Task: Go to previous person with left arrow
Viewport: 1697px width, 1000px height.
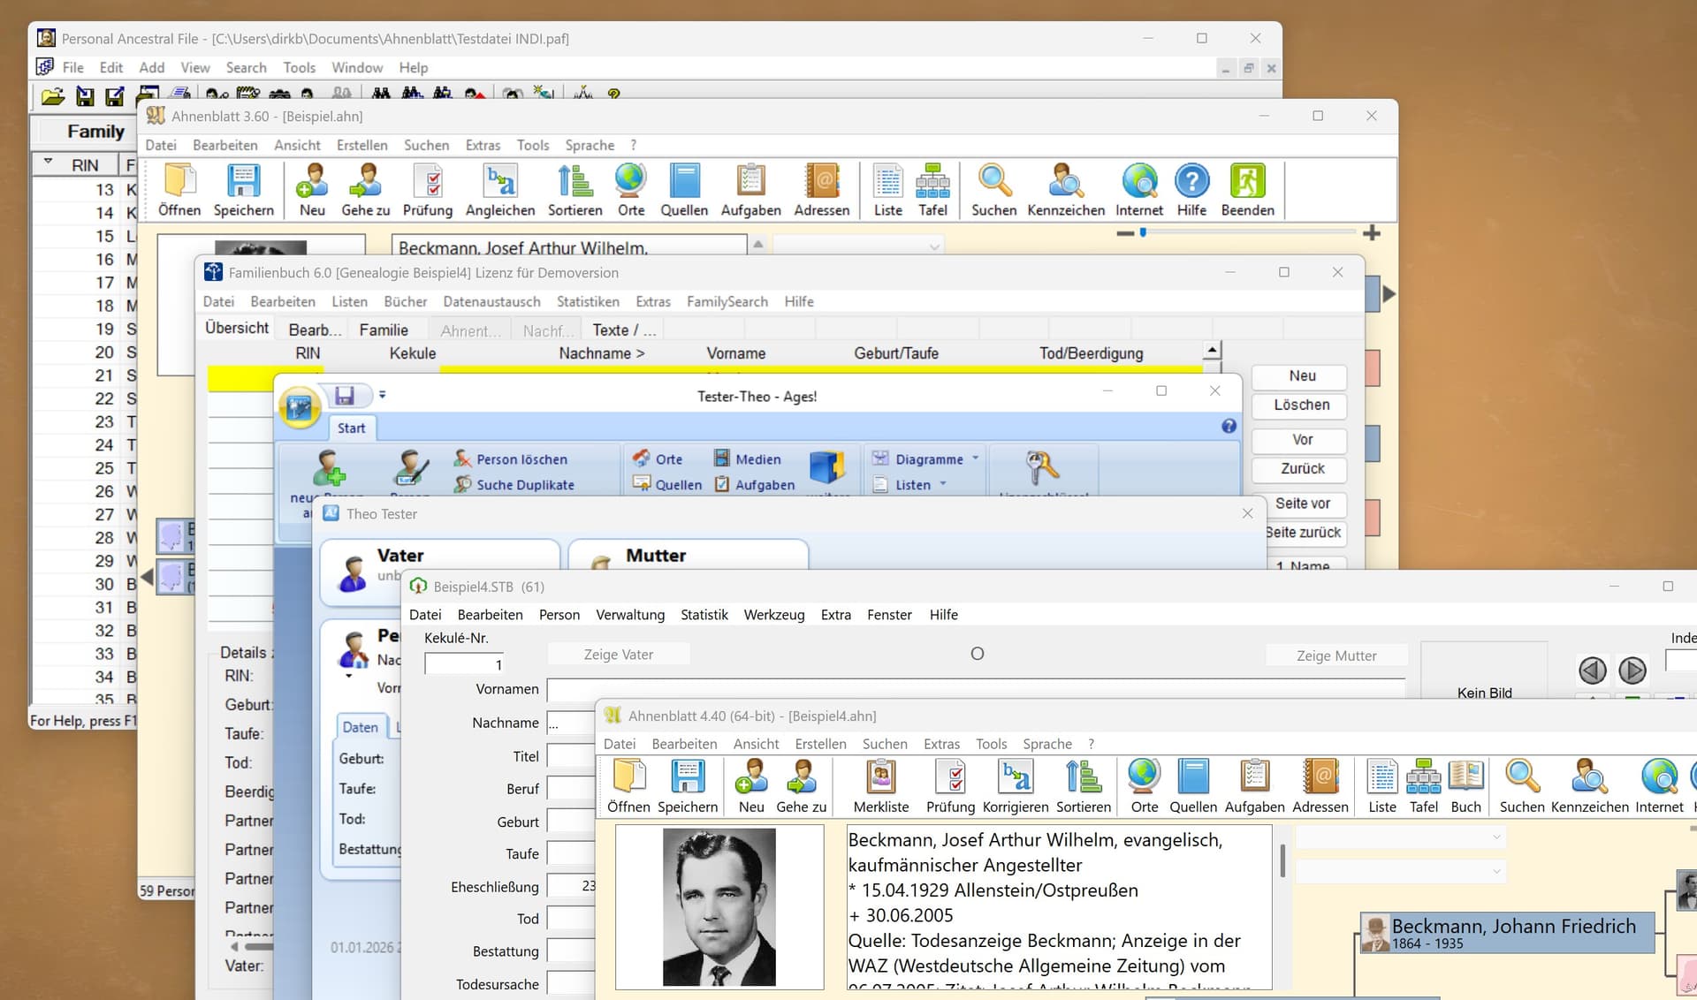Action: [1593, 670]
